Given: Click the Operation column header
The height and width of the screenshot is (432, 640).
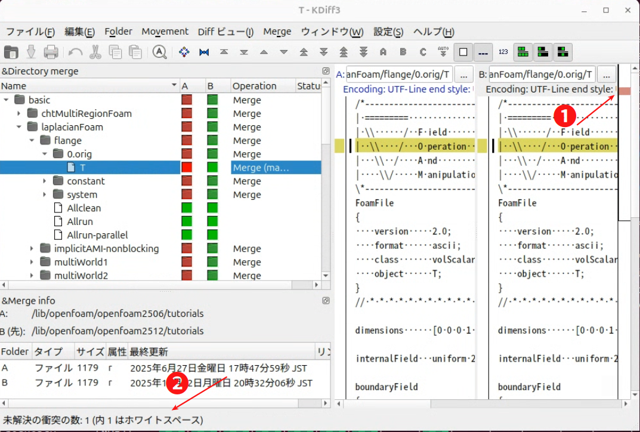Looking at the screenshot, I should point(255,86).
